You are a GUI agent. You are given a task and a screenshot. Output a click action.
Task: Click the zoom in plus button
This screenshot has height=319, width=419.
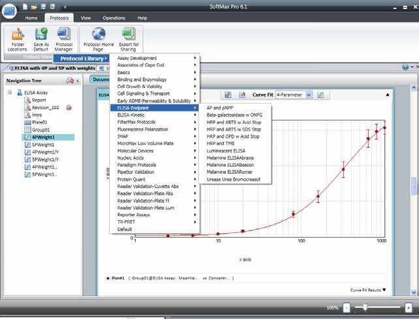point(408,307)
